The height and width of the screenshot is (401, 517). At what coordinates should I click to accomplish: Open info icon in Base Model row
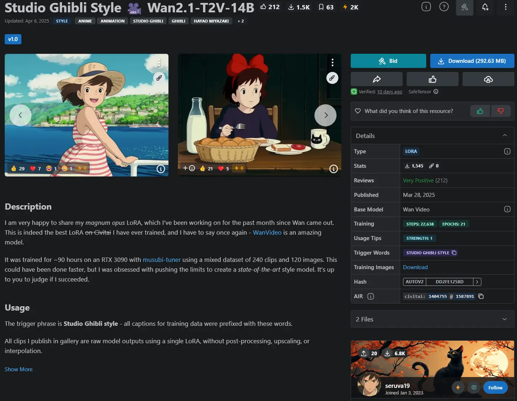[x=507, y=209]
